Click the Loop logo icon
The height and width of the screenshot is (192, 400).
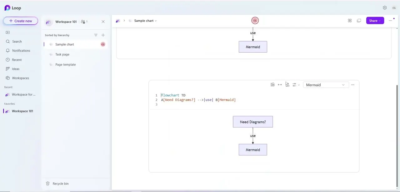coord(7,8)
